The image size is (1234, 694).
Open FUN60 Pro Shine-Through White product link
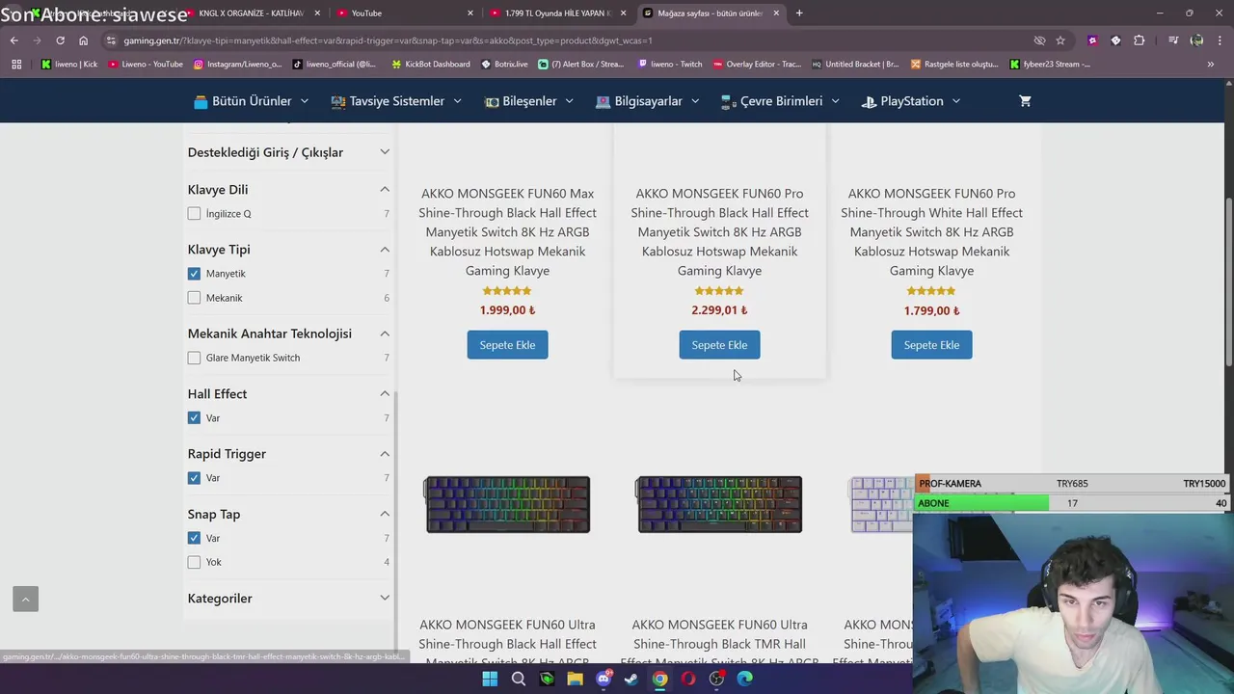931,232
